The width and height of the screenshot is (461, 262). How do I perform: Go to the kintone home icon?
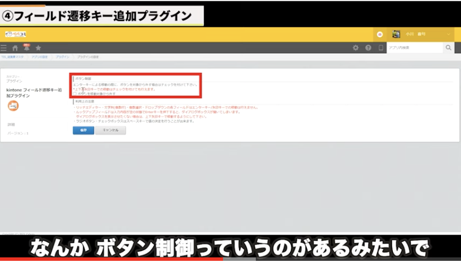15,48
